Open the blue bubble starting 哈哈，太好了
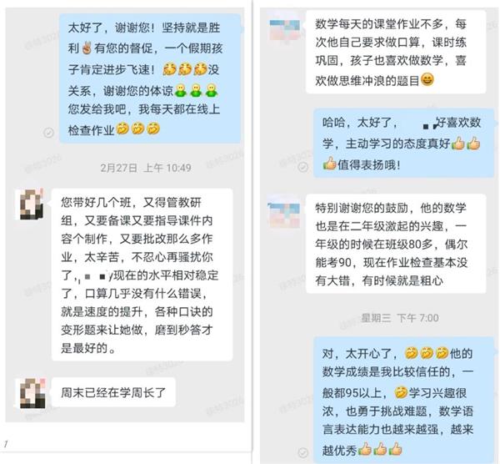This screenshot has width=500, height=464. click(403, 143)
